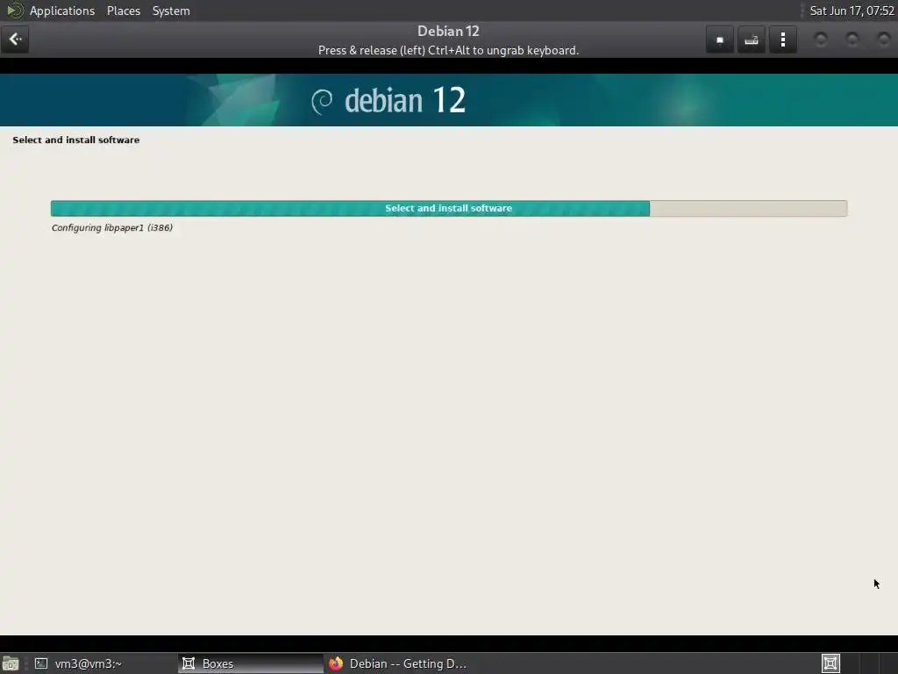
Task: Click the clock showing Sat Jun 17, 07:52
Action: click(852, 11)
